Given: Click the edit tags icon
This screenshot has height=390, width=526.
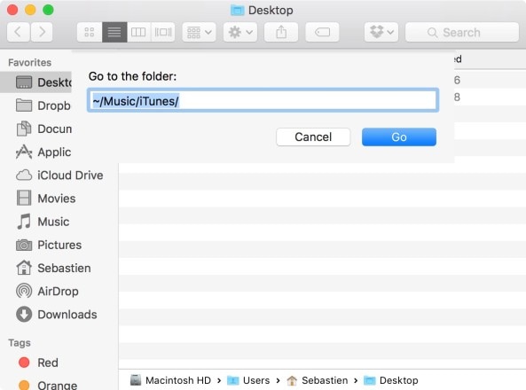Looking at the screenshot, I should coord(322,32).
